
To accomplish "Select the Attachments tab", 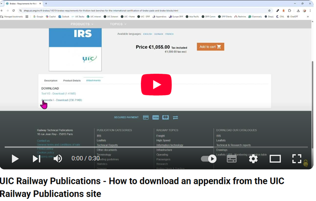I will [93, 81].
